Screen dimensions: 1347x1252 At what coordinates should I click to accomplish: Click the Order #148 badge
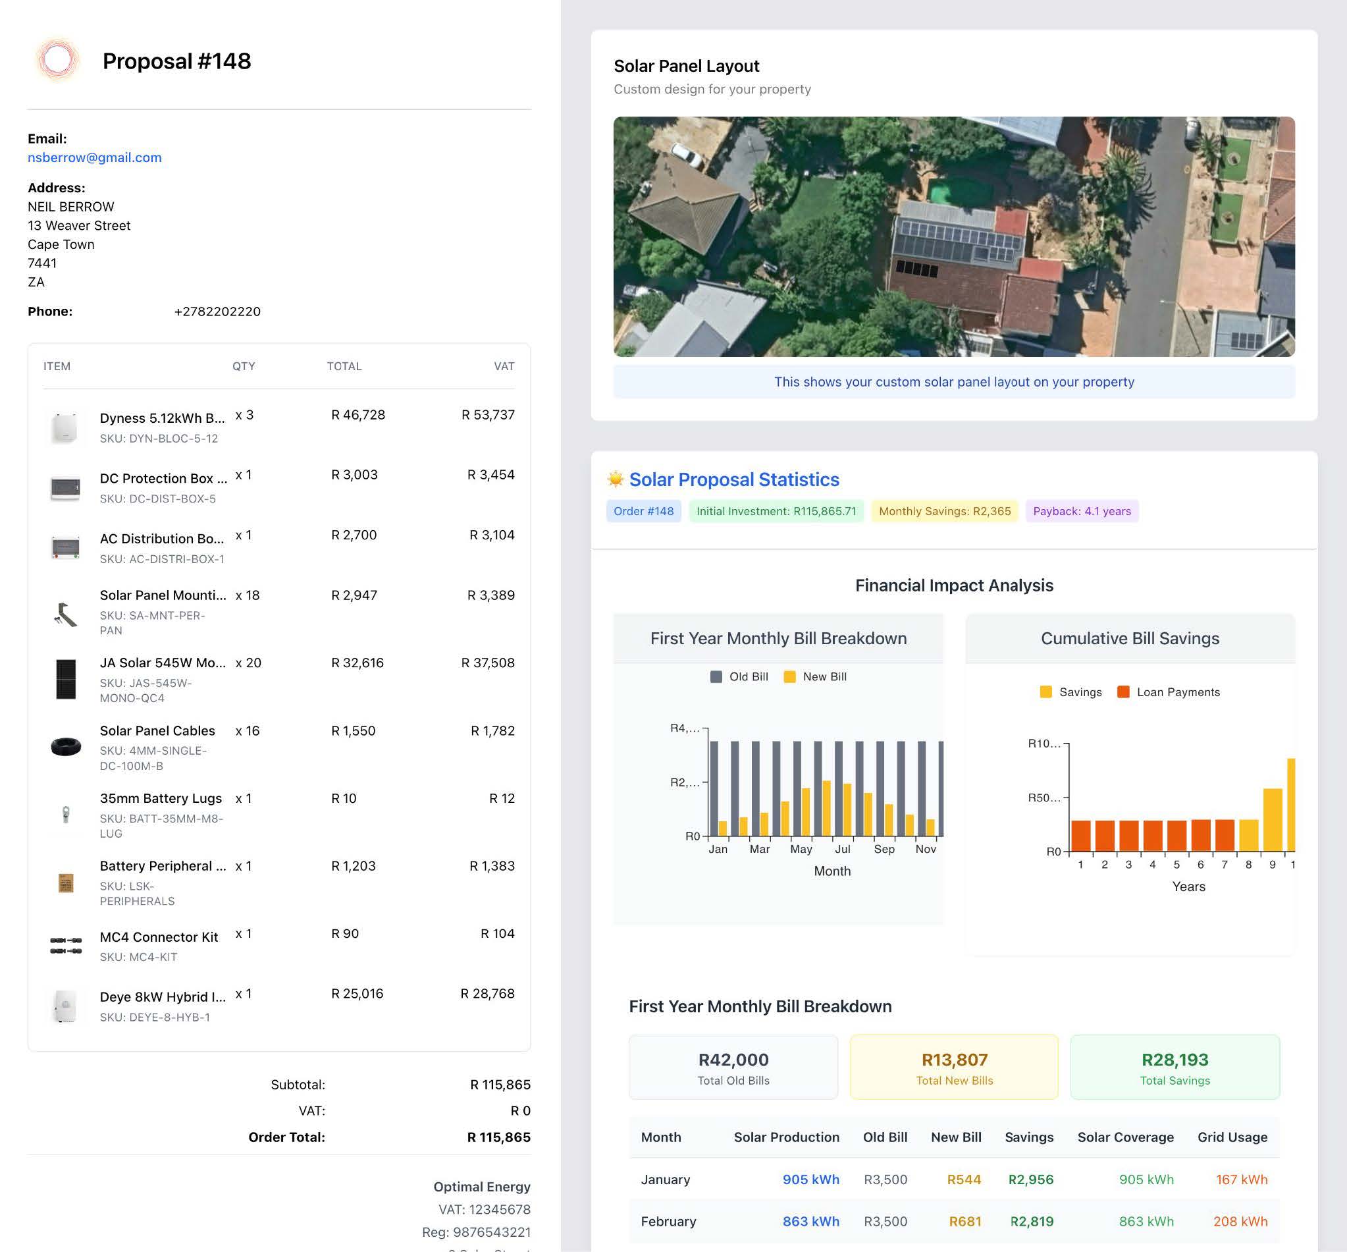click(643, 511)
